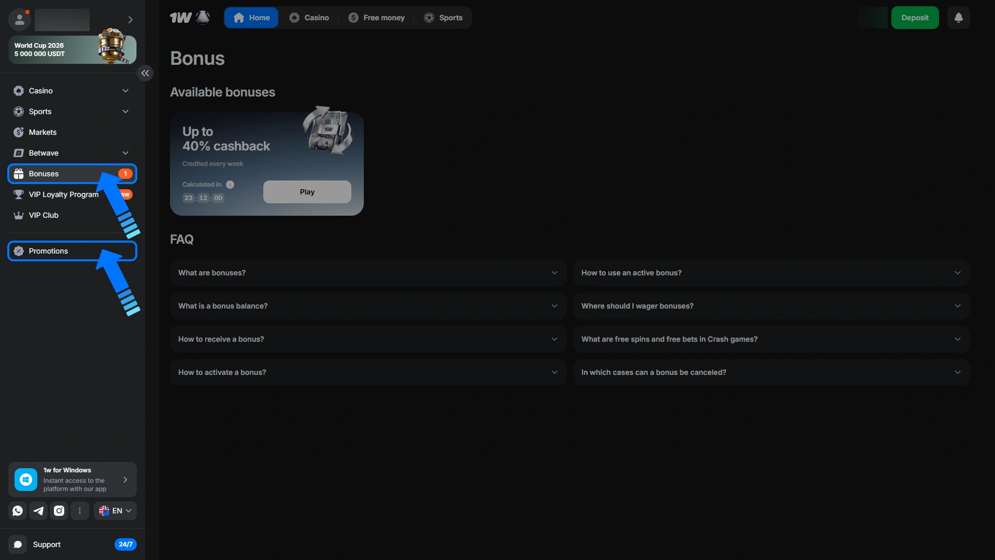Open the 1w for Windows banner arrow
The width and height of the screenshot is (995, 560).
point(125,480)
